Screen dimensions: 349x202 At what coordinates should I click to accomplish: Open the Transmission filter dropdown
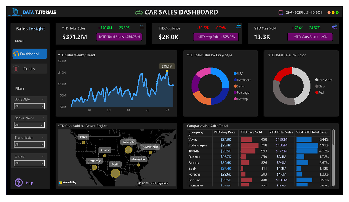pyautogui.click(x=29, y=144)
